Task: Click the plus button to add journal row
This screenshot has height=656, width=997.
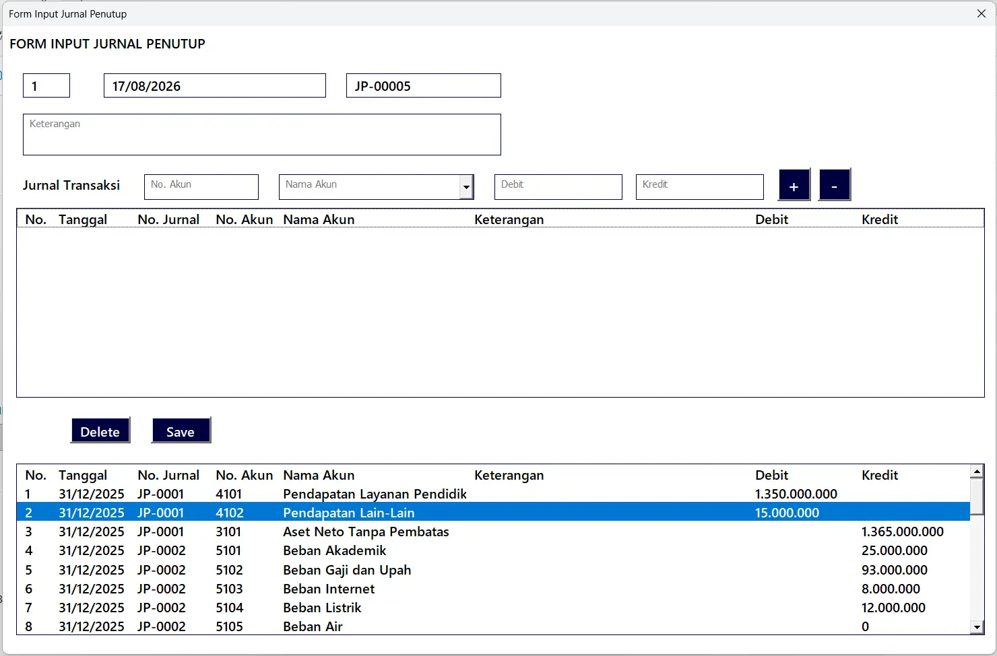Action: [x=794, y=185]
